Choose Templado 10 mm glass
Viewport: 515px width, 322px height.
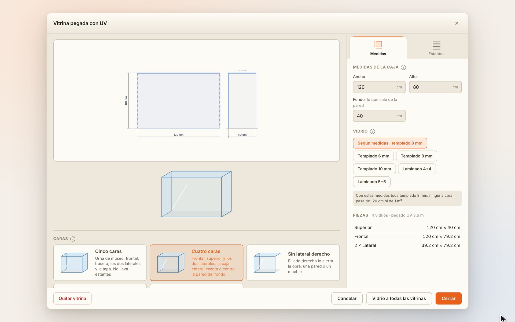374,169
